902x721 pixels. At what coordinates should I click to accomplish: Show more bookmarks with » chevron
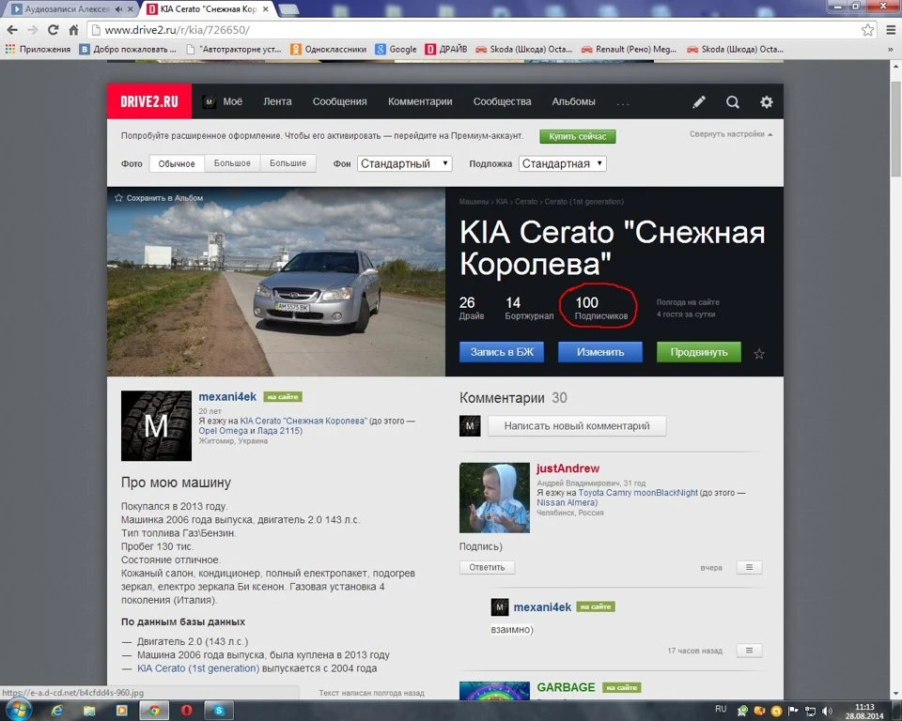click(890, 50)
